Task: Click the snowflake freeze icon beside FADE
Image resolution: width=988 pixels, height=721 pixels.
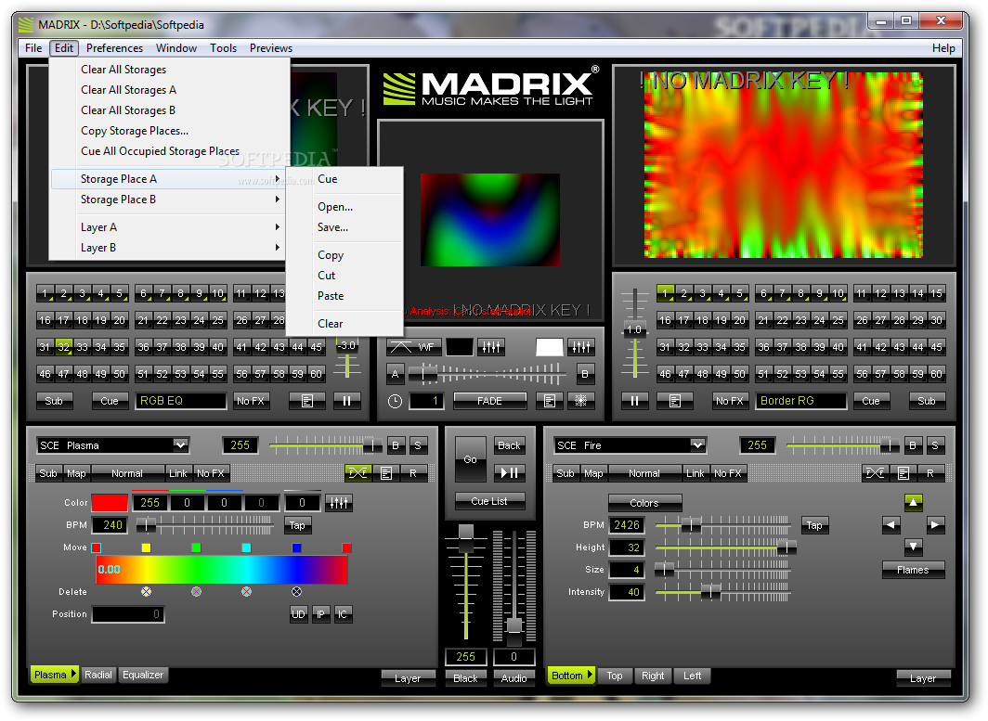Action: (x=581, y=401)
